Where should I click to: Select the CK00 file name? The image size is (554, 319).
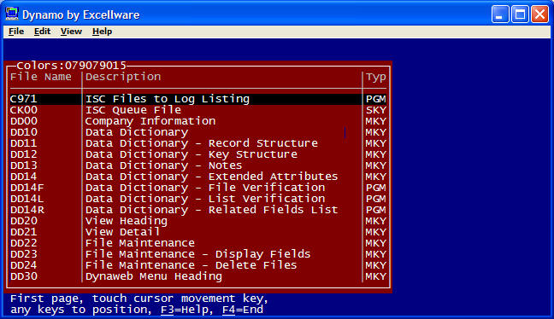(24, 110)
